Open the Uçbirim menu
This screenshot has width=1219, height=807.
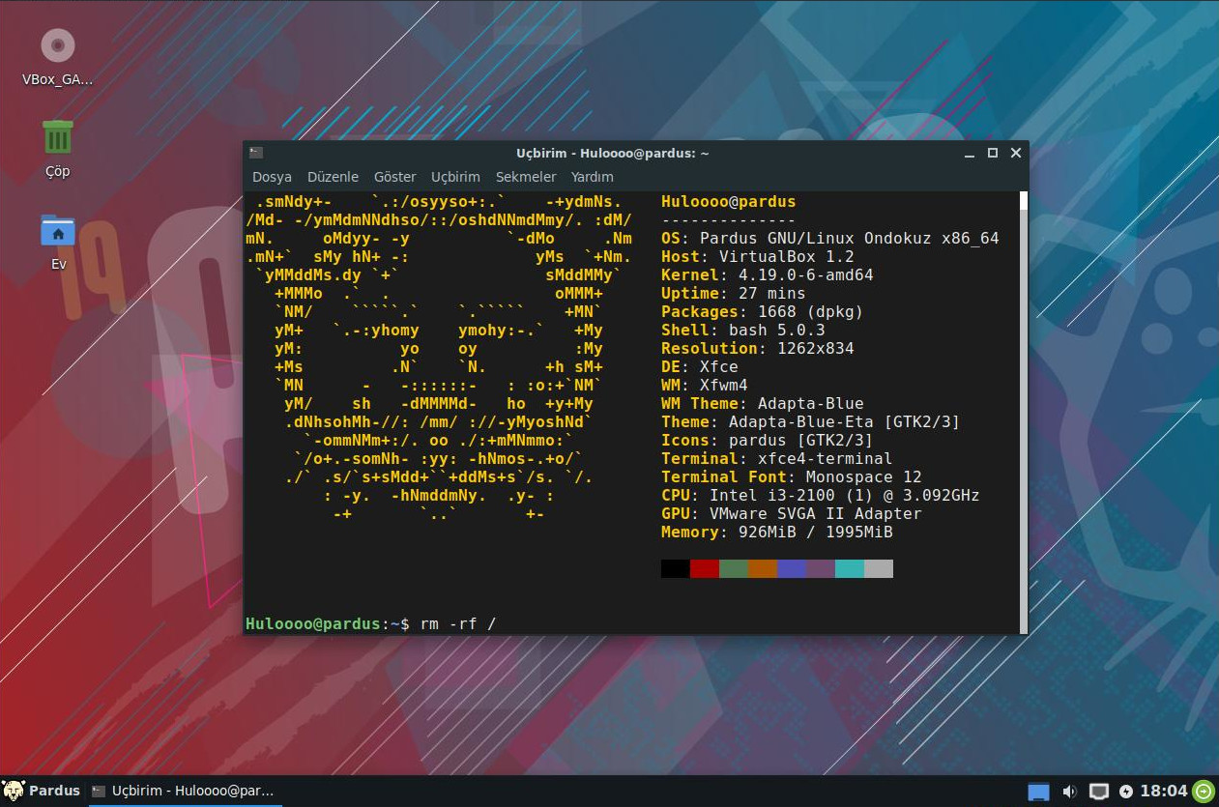click(455, 177)
